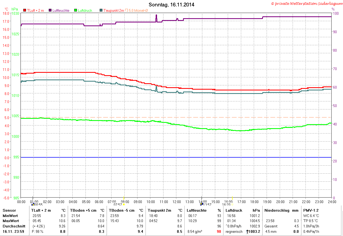Viewport: 343px width, 236px height.
Task: Click the teal Taupunkt 2m legend square
Action: (101, 10)
